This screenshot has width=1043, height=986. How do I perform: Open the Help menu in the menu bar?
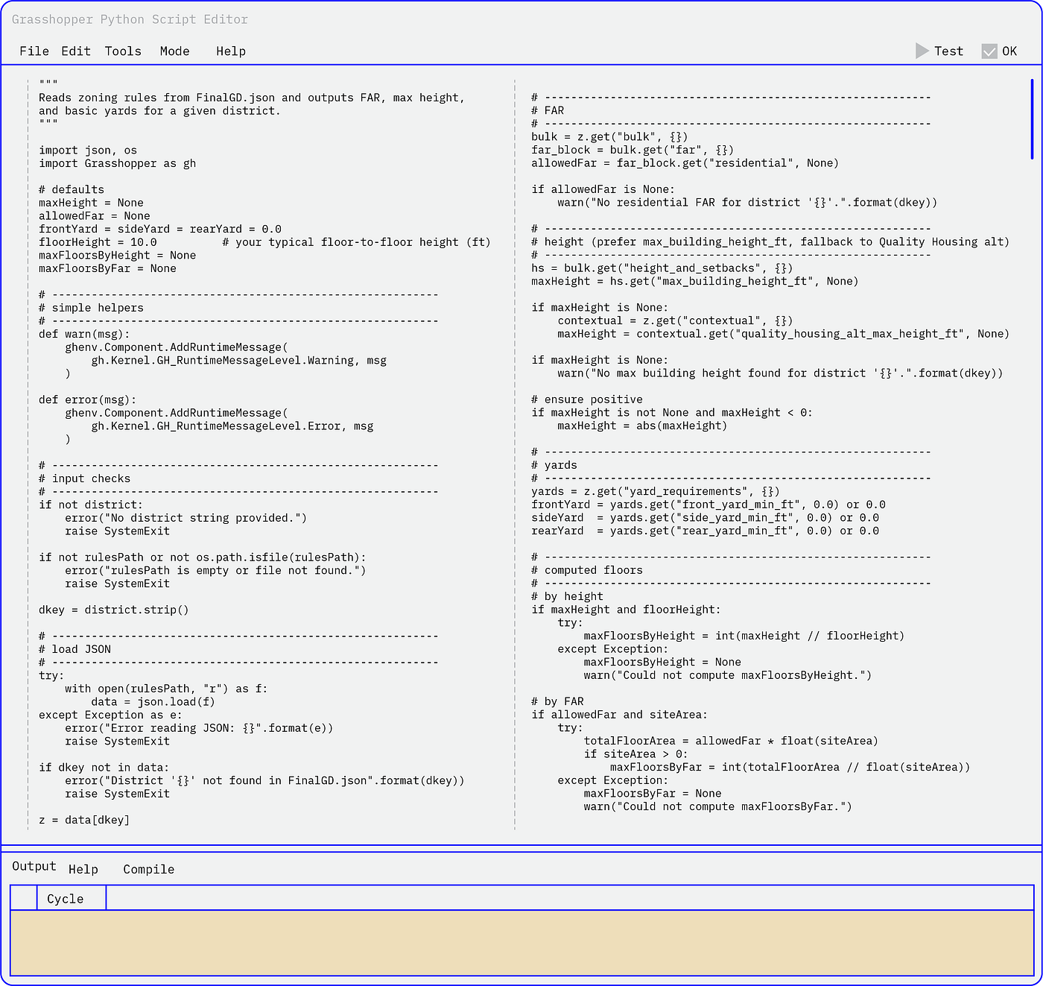[x=231, y=51]
